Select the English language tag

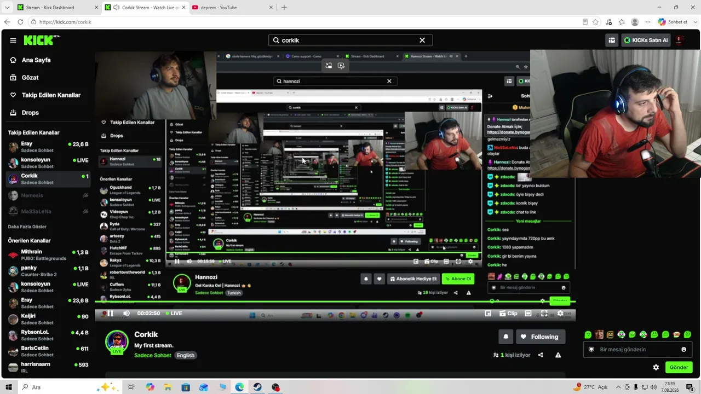[186, 355]
